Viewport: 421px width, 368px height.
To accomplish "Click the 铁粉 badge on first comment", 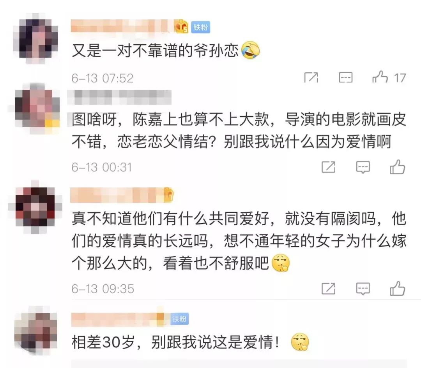I will coord(201,27).
